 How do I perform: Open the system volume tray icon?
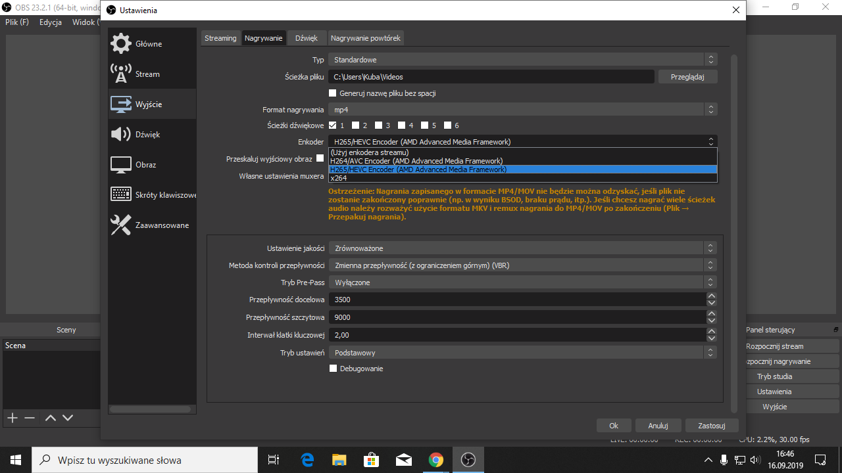pyautogui.click(x=755, y=460)
